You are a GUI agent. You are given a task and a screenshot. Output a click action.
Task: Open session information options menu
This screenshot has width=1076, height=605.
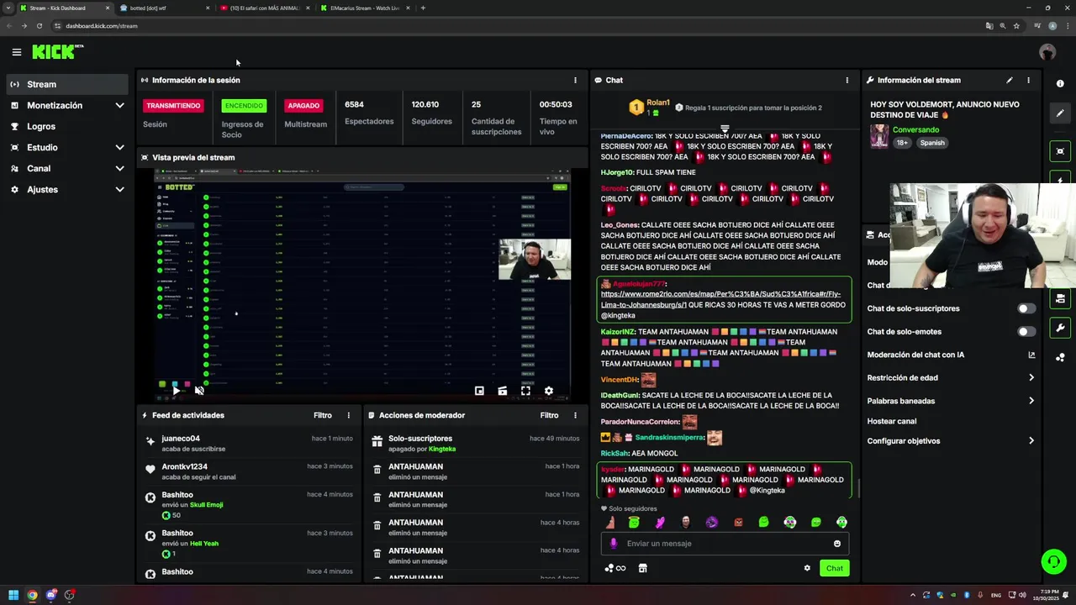(575, 80)
